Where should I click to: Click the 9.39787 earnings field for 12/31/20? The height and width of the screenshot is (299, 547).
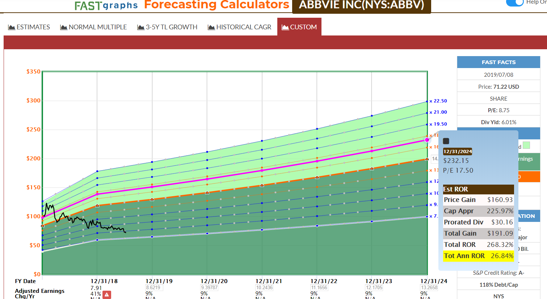tap(210, 288)
